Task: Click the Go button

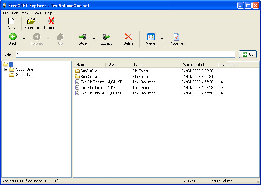Action: point(248,54)
